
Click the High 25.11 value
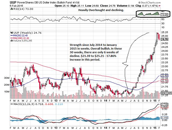coord(77,6)
